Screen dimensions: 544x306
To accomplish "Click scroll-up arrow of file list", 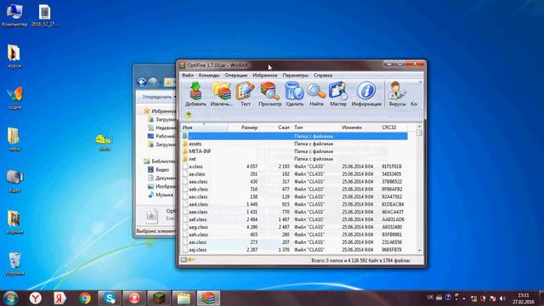I will [x=419, y=127].
